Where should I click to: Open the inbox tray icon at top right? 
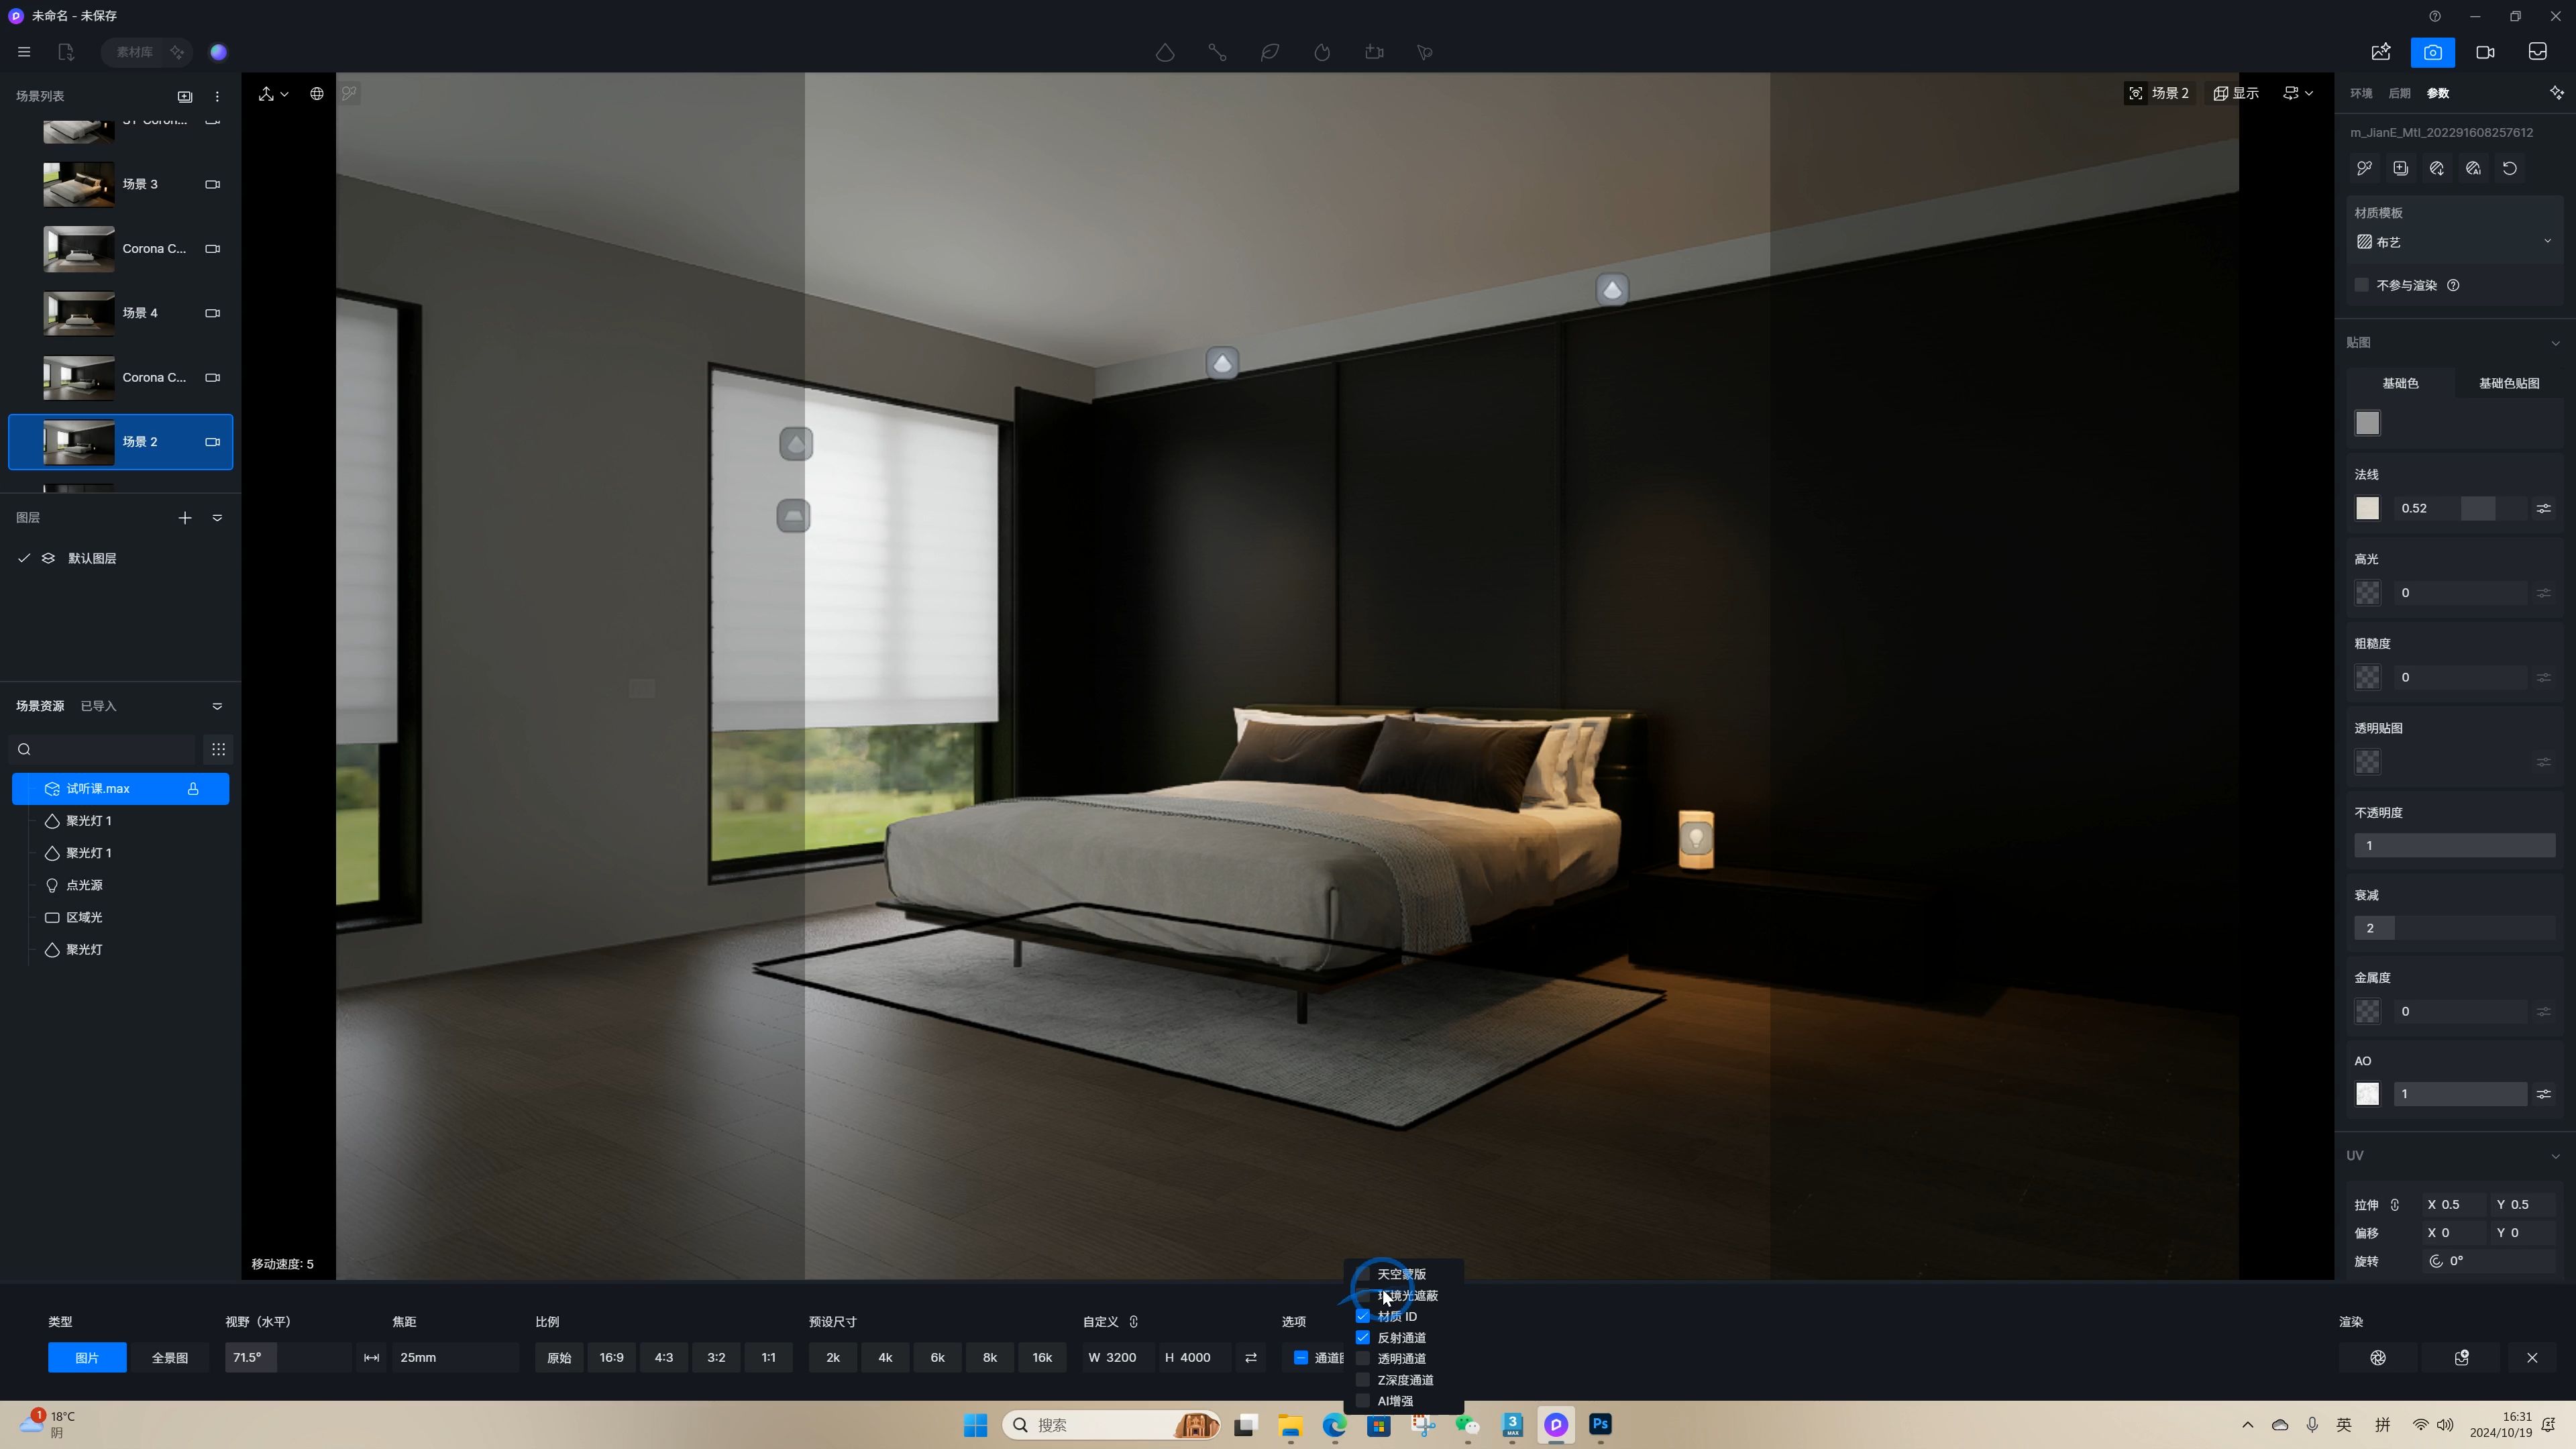pos(2538,52)
